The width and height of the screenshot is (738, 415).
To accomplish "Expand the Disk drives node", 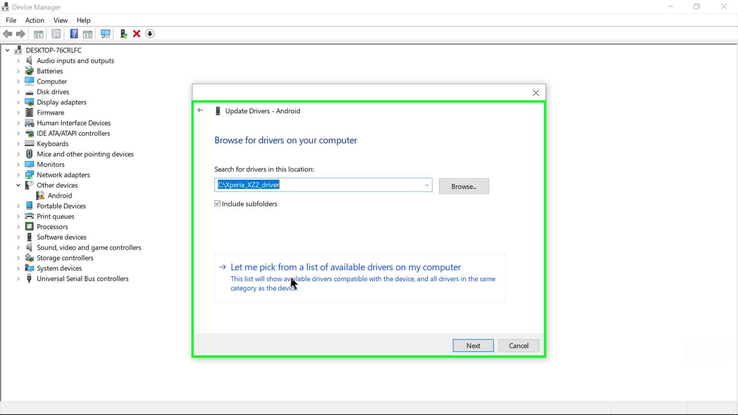I will pos(18,92).
